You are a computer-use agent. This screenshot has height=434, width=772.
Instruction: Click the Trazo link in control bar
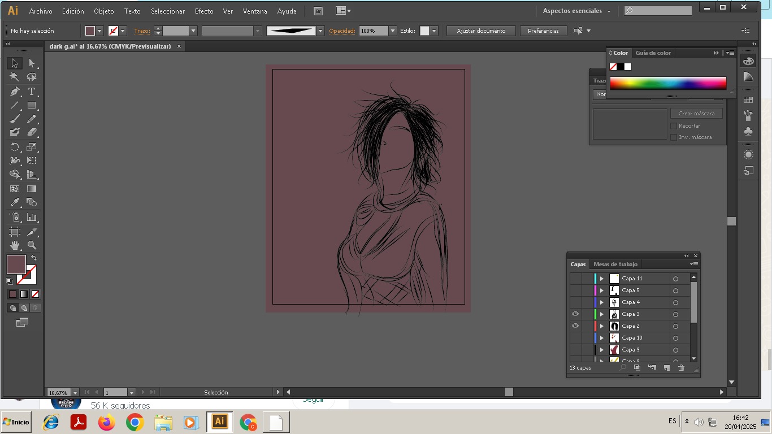(142, 31)
